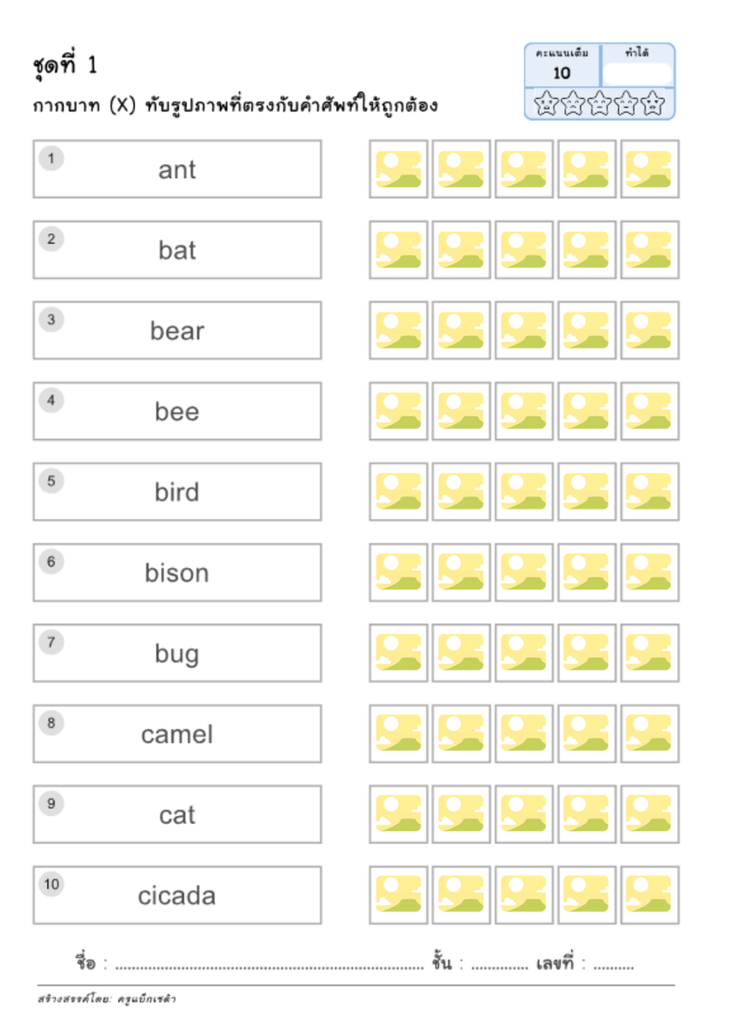Click the first image placeholder in the ant row
The width and height of the screenshot is (732, 1036).
(398, 169)
